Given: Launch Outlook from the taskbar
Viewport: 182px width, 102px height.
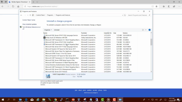Looking at the screenshot, I should [20, 99].
